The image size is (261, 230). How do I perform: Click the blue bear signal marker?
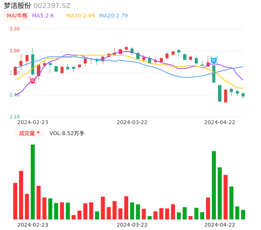pos(214,60)
